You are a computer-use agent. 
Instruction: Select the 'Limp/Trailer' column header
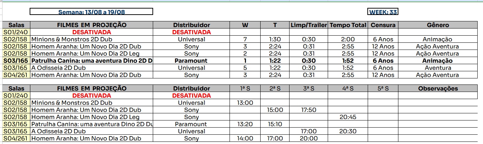coord(309,25)
